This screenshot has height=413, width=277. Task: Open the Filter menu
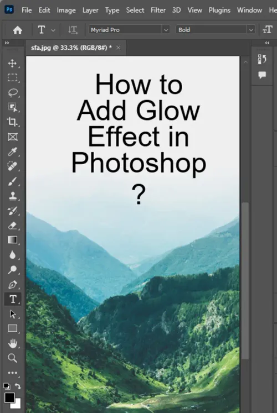pyautogui.click(x=158, y=11)
